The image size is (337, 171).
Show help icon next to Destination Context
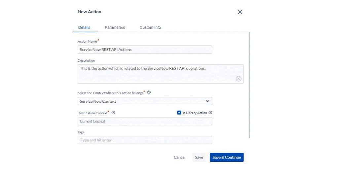[x=113, y=113]
